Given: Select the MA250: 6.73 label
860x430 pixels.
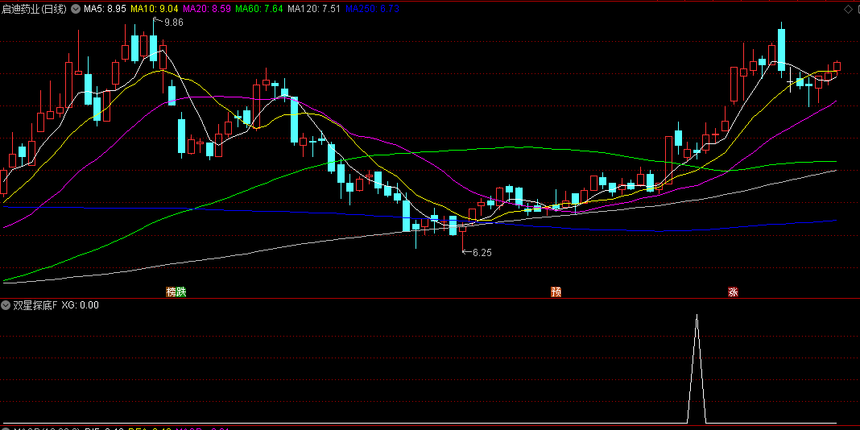Looking at the screenshot, I should click(x=372, y=9).
